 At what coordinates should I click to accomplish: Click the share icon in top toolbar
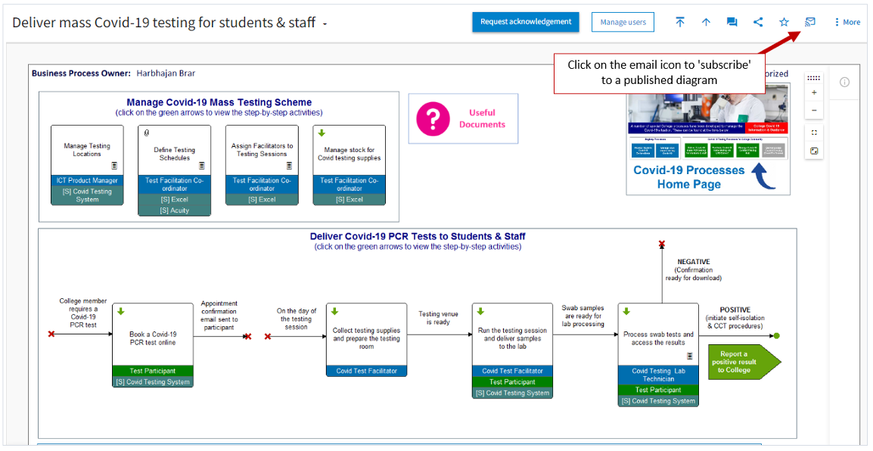[758, 22]
